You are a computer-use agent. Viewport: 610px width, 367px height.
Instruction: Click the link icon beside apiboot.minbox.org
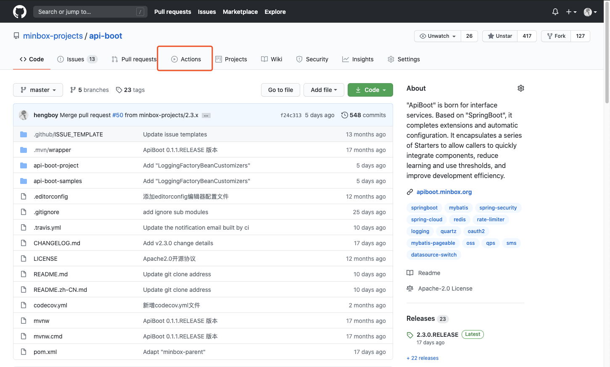coord(410,192)
